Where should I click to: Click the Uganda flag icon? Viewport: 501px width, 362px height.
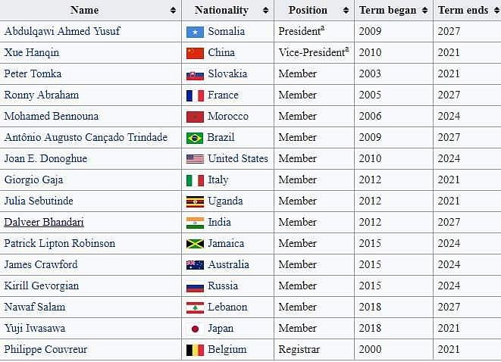(x=195, y=201)
